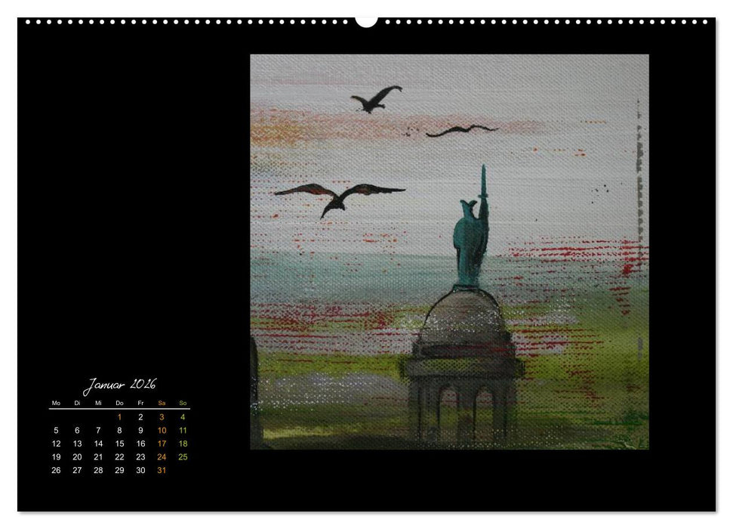Select Saturday column header Sa
733x529 pixels.
tap(161, 403)
